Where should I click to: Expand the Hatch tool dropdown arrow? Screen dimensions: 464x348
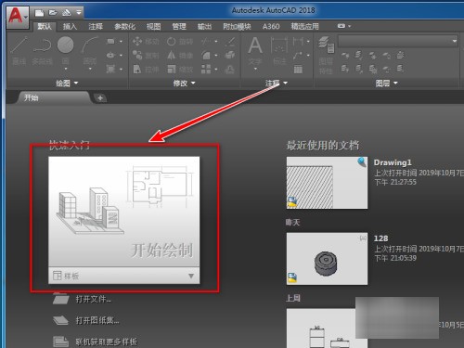click(x=121, y=69)
